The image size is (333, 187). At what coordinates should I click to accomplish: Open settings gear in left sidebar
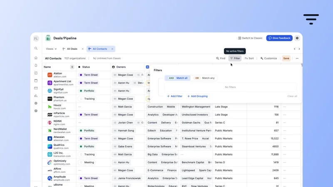click(x=36, y=103)
